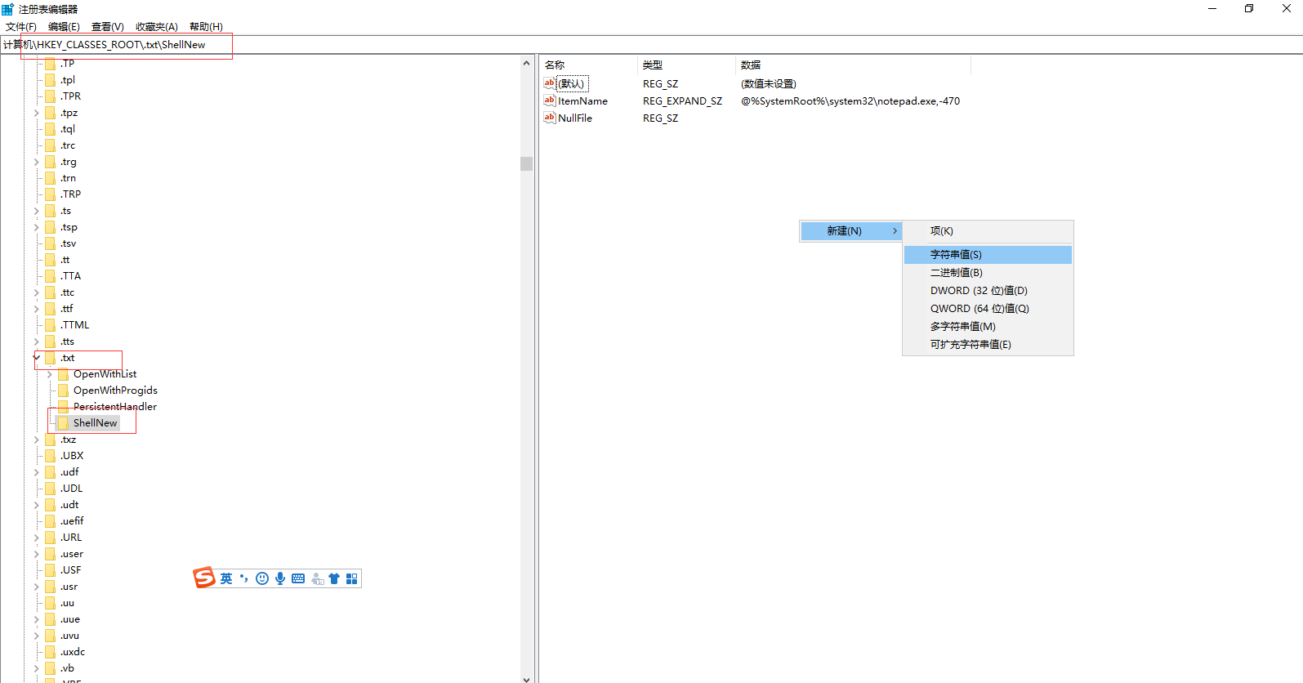Click the tree scroll up arrow
The height and width of the screenshot is (683, 1303).
(x=526, y=63)
